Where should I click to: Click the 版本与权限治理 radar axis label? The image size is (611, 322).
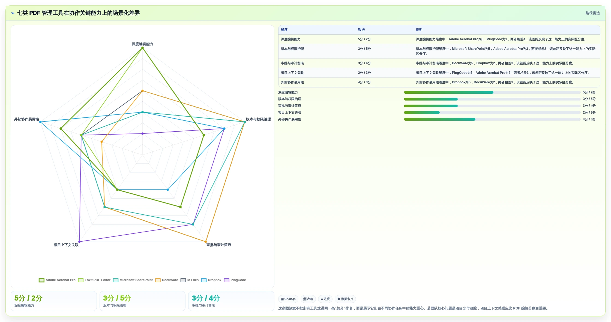coord(258,119)
